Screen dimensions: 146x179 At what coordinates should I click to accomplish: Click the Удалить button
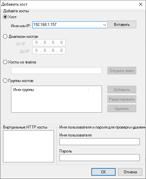click(122, 109)
